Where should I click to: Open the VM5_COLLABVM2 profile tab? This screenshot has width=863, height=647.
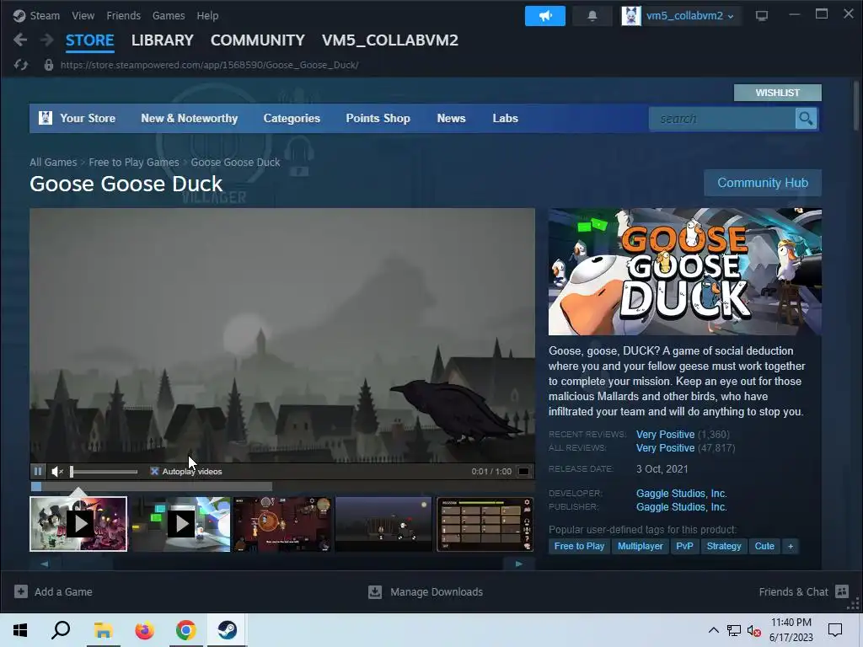click(389, 40)
